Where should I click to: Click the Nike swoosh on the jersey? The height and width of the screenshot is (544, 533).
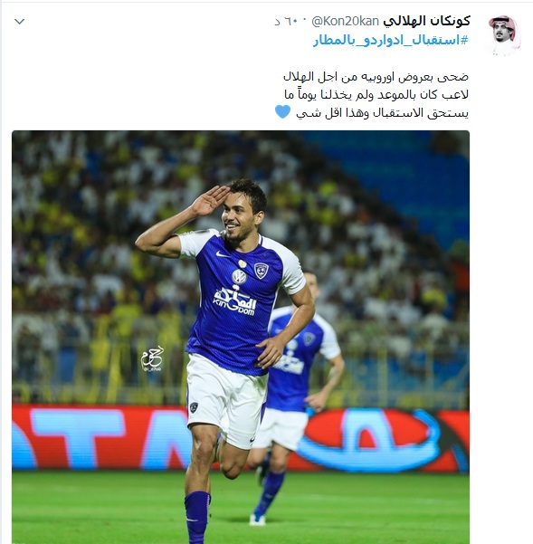222,254
